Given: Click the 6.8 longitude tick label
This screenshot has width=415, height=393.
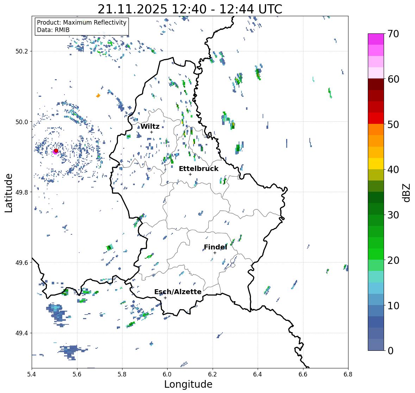Looking at the screenshot, I should pos(348,374).
